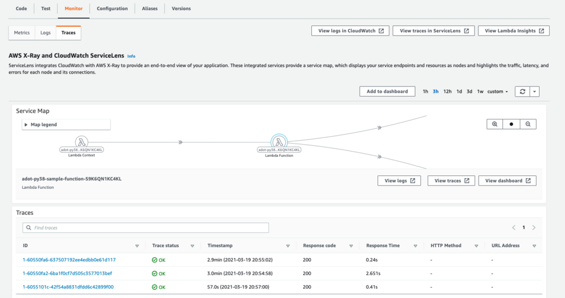Image resolution: width=565 pixels, height=298 pixels.
Task: Zoom out on the service map
Action: (528, 124)
